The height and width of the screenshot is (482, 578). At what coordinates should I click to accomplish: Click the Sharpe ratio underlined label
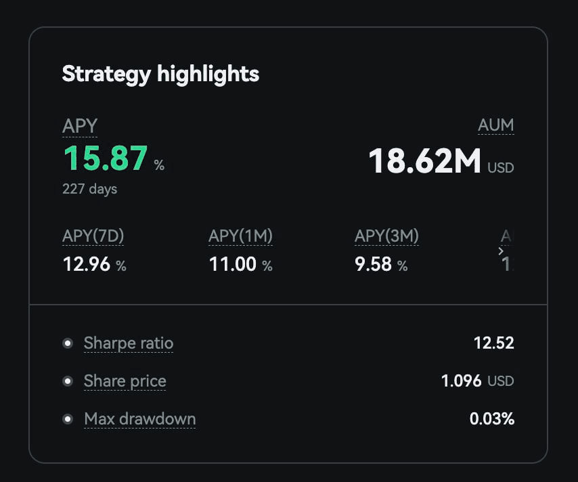click(129, 343)
